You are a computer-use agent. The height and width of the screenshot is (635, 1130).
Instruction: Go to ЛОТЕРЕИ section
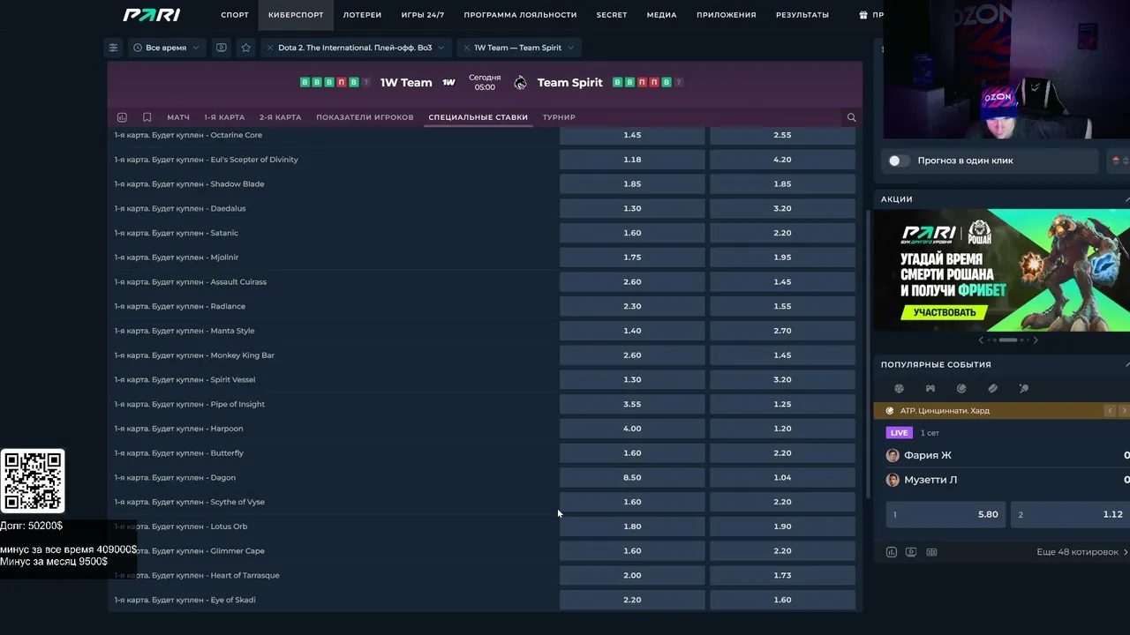coord(362,15)
